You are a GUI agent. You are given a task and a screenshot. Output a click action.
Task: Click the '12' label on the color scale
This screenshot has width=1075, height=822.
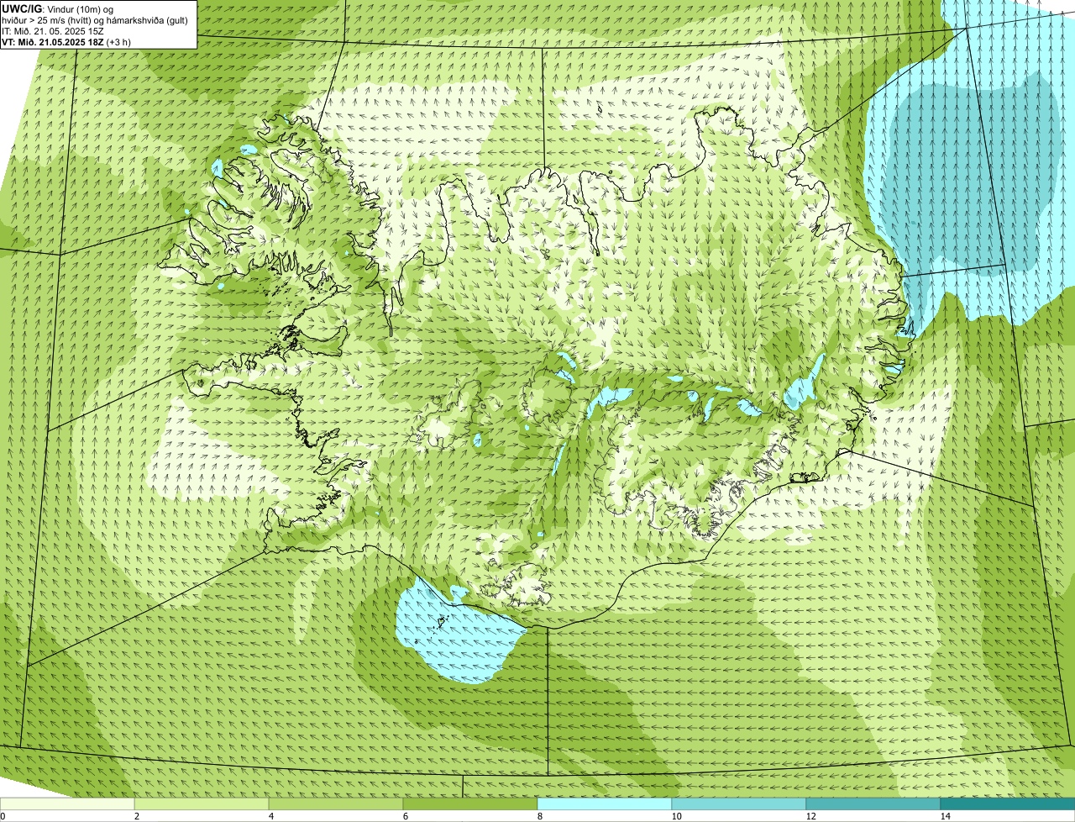click(x=810, y=816)
